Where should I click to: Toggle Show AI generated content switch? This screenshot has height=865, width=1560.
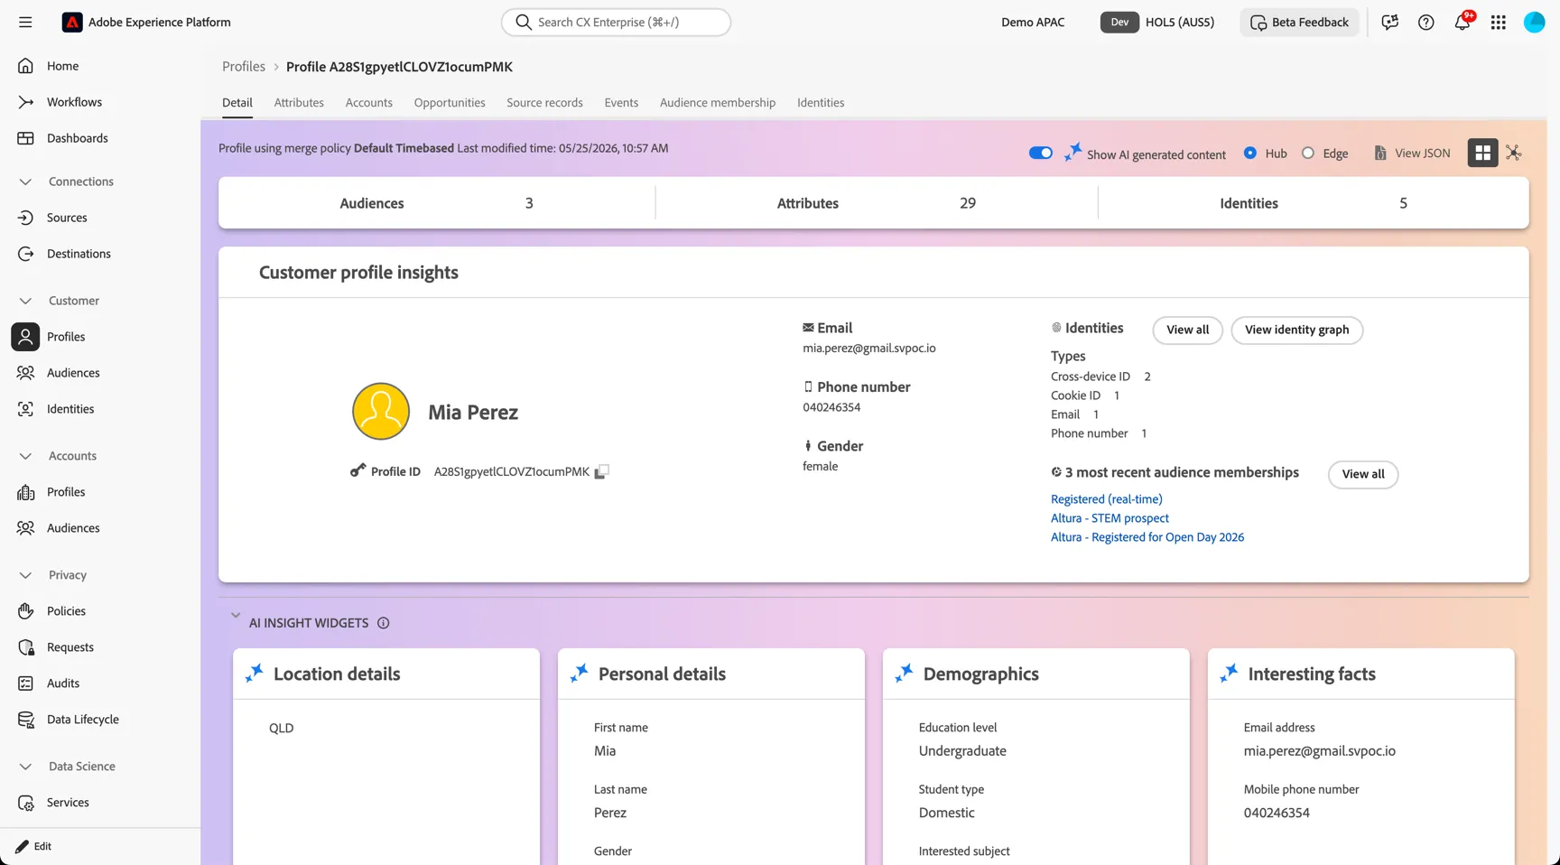pyautogui.click(x=1040, y=153)
